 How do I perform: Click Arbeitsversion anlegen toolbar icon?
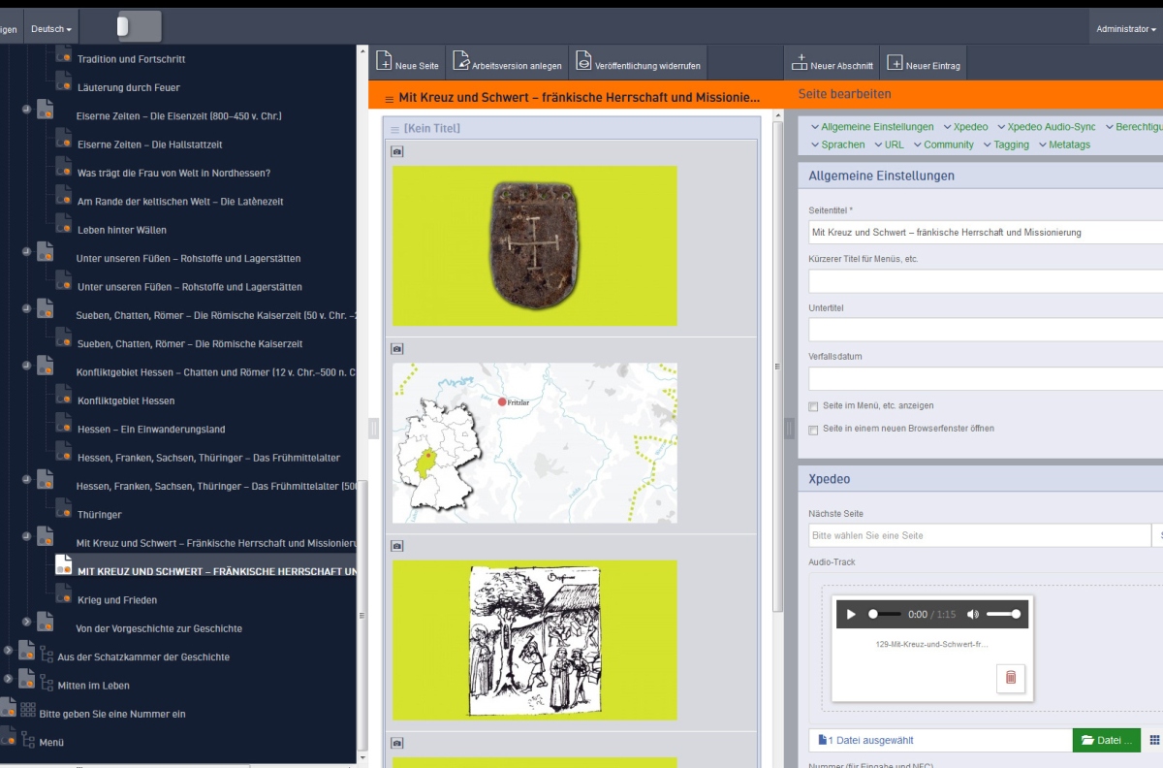tap(461, 62)
